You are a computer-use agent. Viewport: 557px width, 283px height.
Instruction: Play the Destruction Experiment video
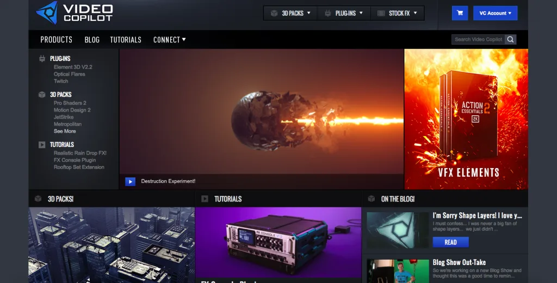click(x=131, y=181)
